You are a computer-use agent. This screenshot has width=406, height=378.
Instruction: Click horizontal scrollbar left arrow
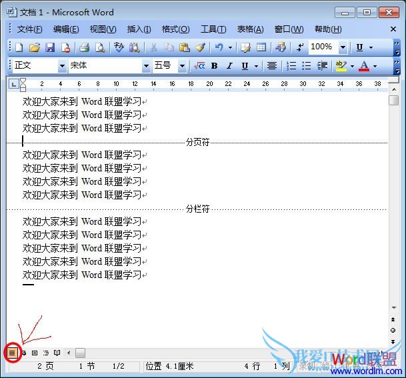(x=69, y=353)
